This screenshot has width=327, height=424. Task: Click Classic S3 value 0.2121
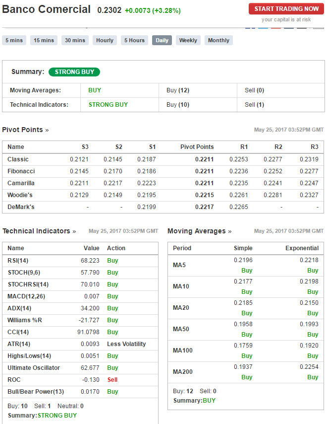[x=79, y=159]
